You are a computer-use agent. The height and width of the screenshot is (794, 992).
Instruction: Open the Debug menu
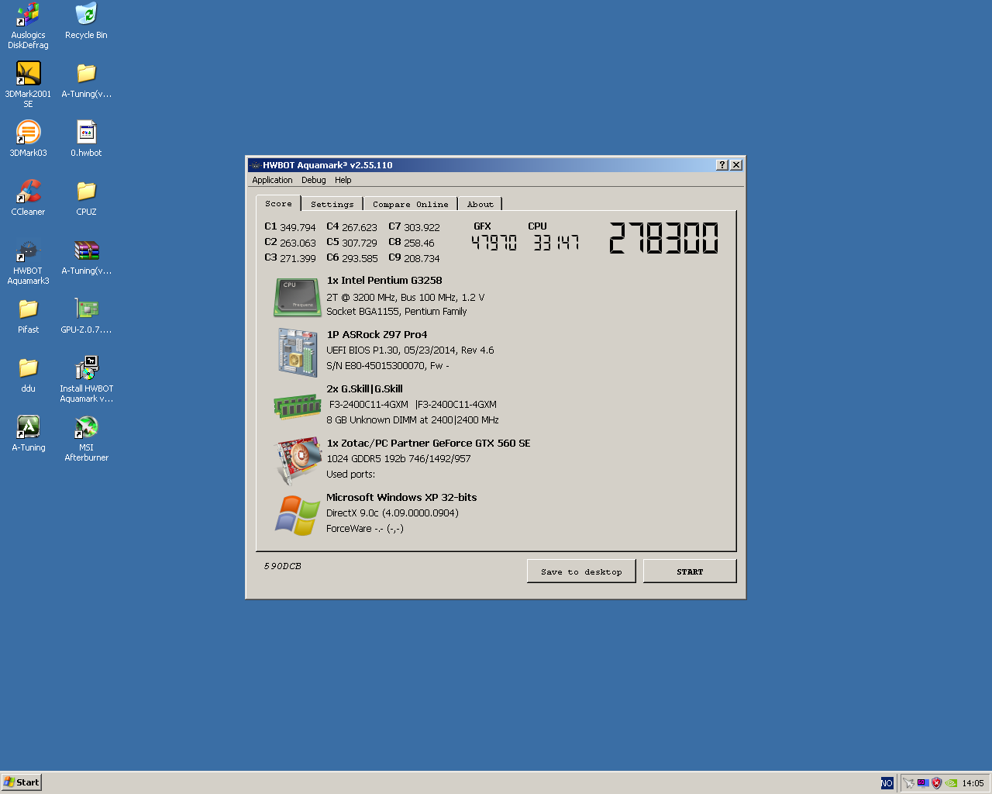(x=314, y=180)
